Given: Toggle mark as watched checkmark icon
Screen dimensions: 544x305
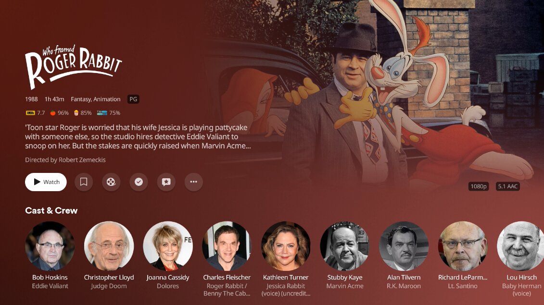Looking at the screenshot, I should [139, 182].
